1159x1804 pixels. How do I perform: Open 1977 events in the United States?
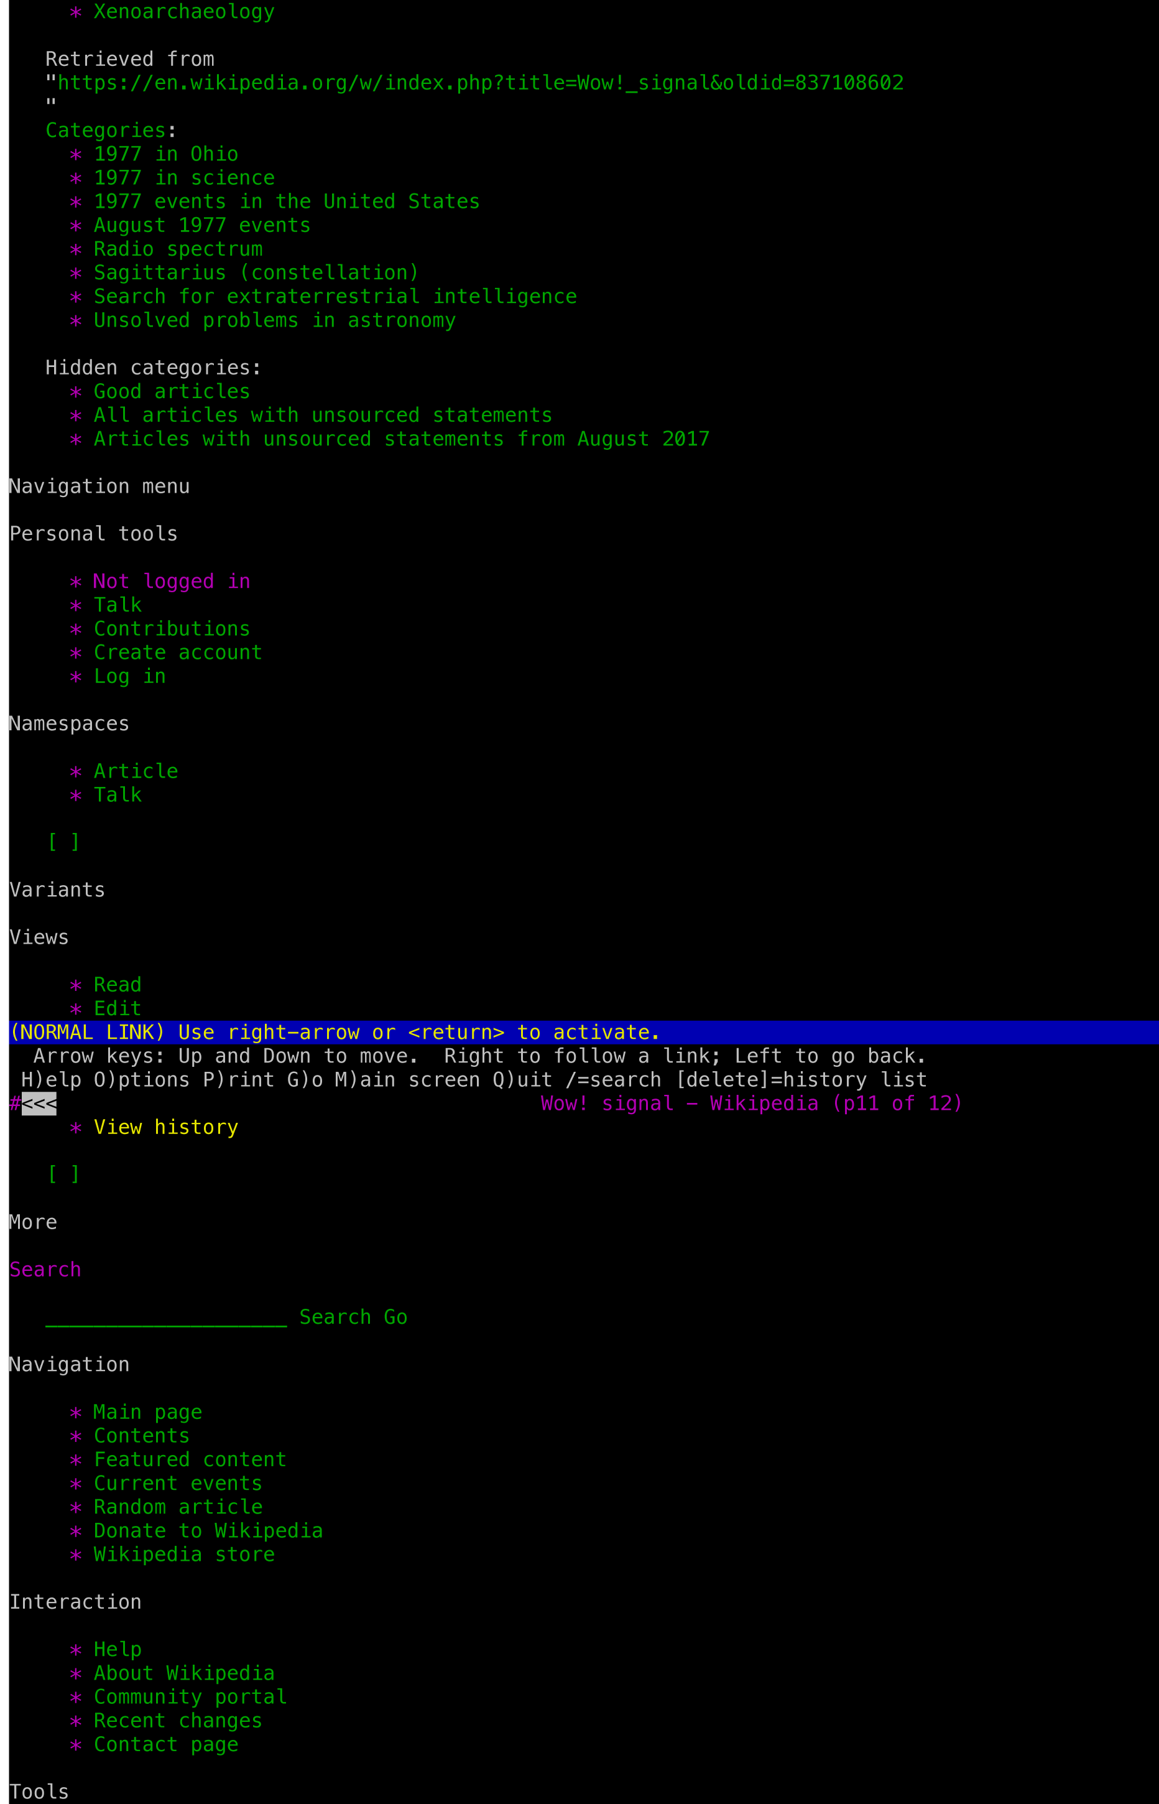287,201
